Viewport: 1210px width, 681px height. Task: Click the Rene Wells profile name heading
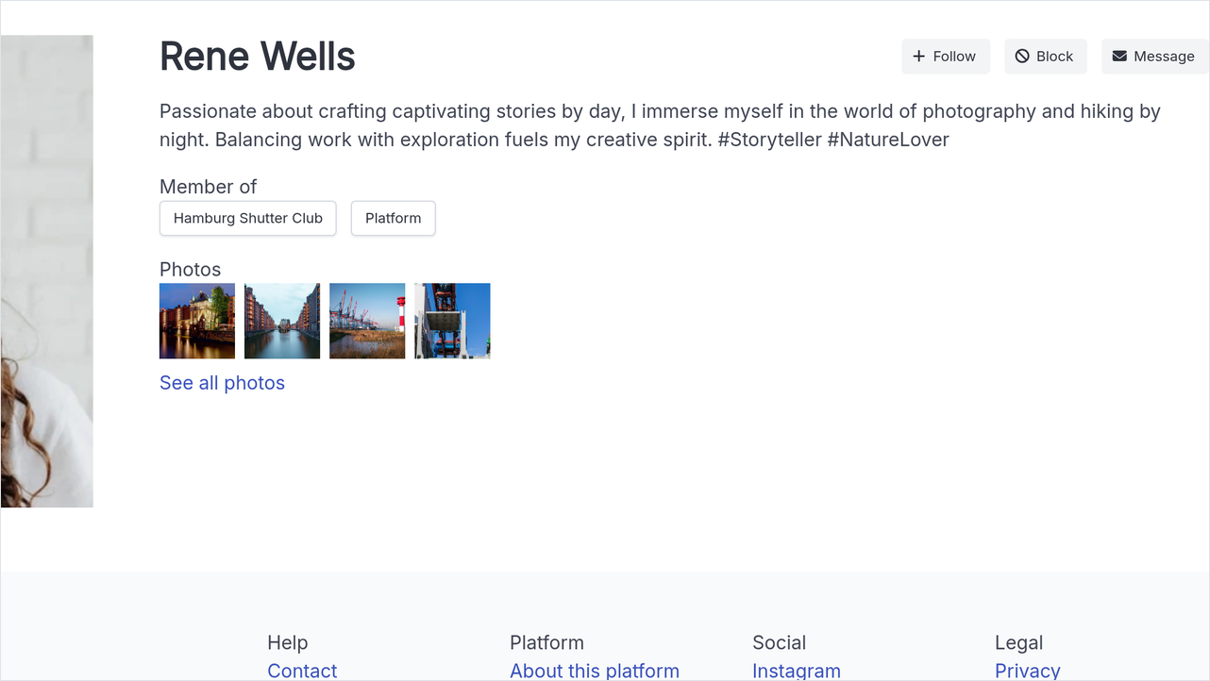(258, 57)
